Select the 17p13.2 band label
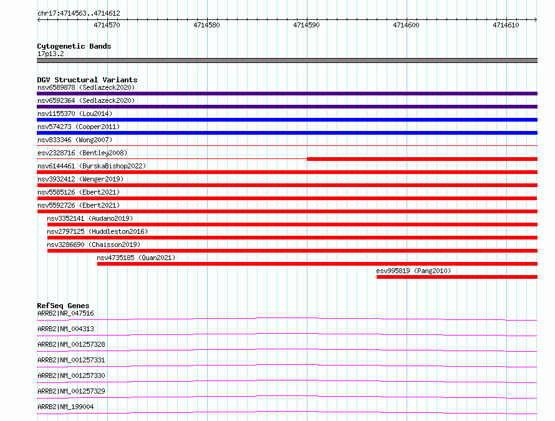 (51, 54)
